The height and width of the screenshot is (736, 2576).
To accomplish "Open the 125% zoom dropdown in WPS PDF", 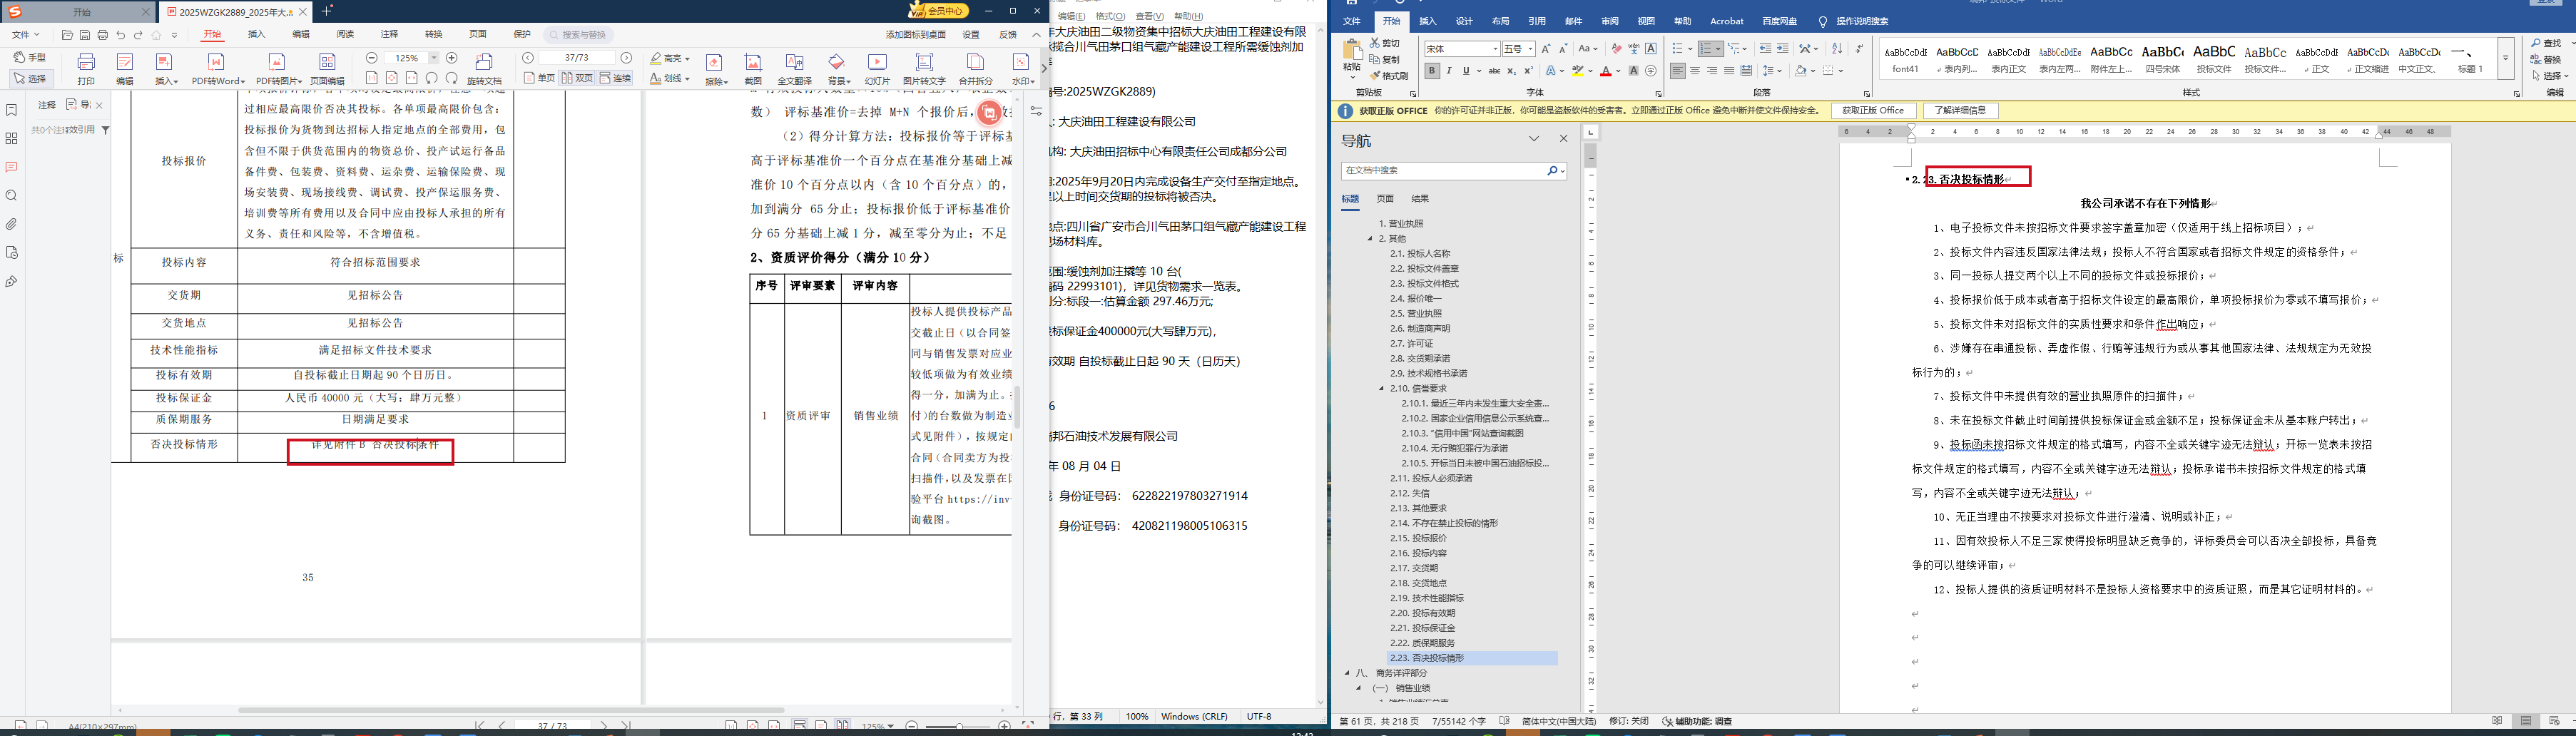I will tap(433, 58).
